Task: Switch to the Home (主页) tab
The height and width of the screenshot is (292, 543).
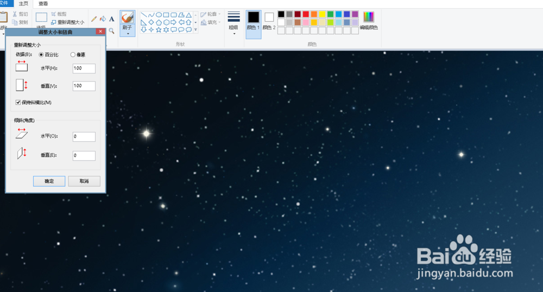Action: (23, 3)
